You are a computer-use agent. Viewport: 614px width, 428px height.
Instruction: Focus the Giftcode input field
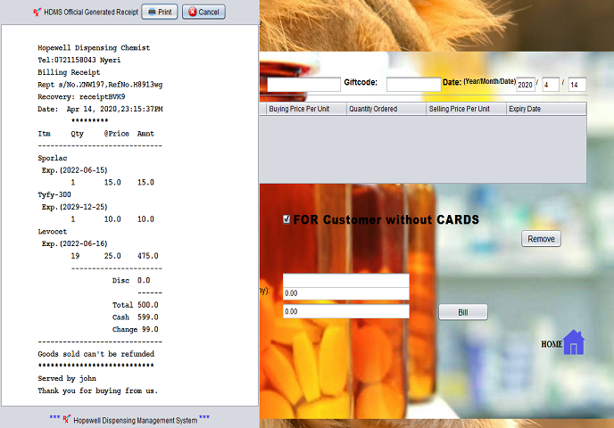click(413, 85)
